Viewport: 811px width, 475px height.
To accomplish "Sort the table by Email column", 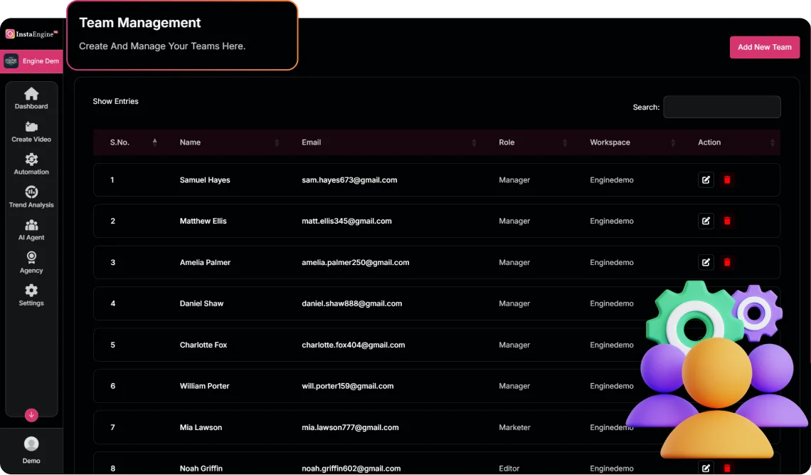I will (311, 142).
